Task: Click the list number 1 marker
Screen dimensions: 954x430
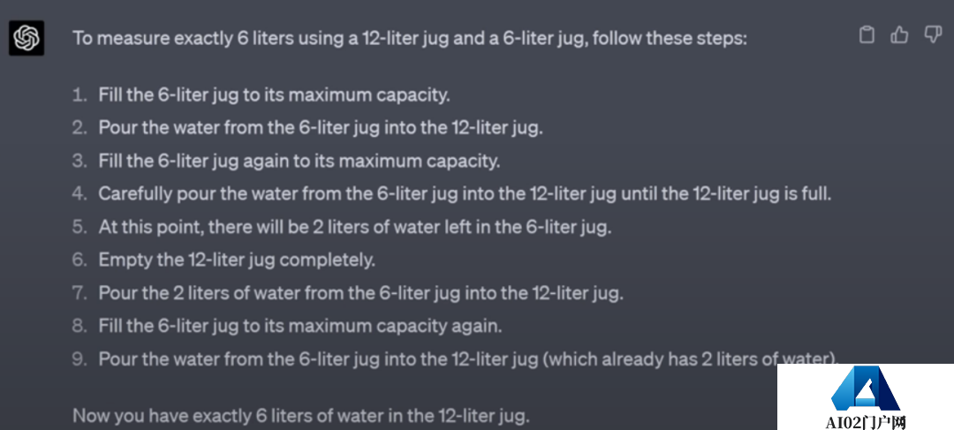Action: [x=80, y=94]
